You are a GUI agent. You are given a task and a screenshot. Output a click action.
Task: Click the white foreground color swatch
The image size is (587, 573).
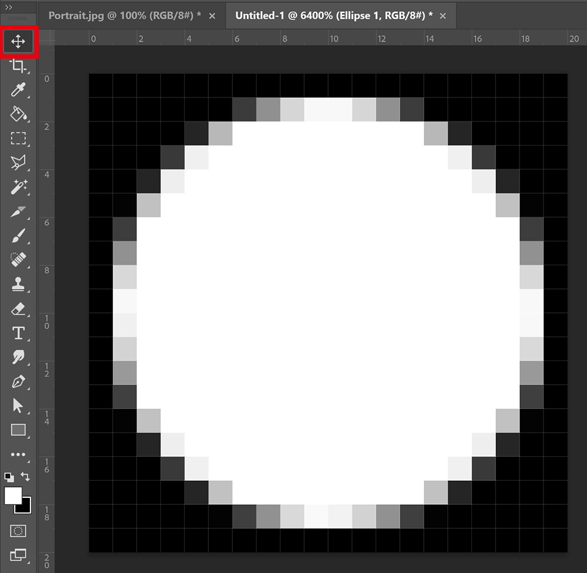[13, 496]
